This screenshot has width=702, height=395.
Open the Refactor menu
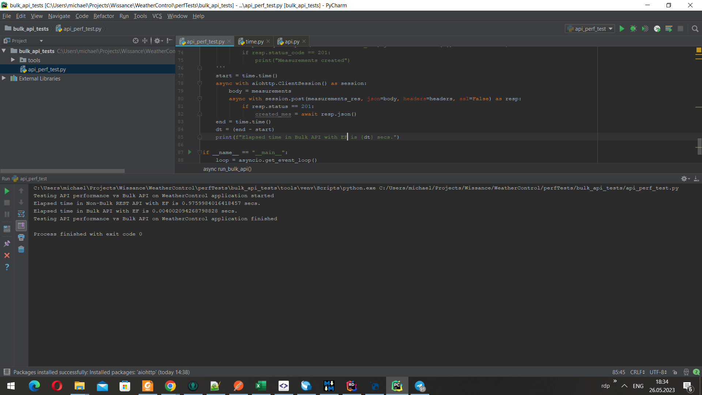click(x=103, y=16)
